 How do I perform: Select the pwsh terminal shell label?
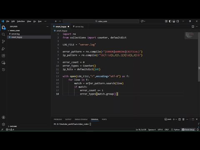[168, 119]
